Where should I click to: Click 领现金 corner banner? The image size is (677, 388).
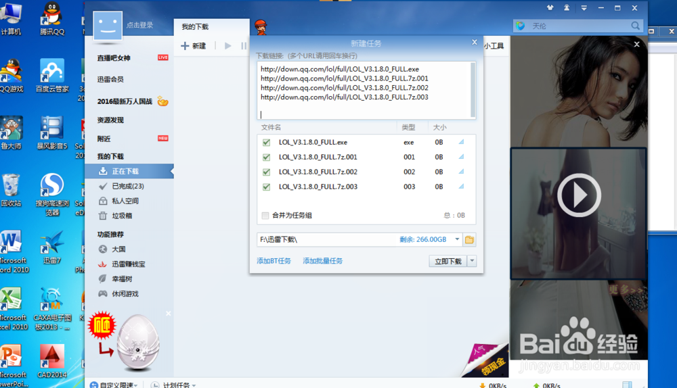click(x=485, y=360)
